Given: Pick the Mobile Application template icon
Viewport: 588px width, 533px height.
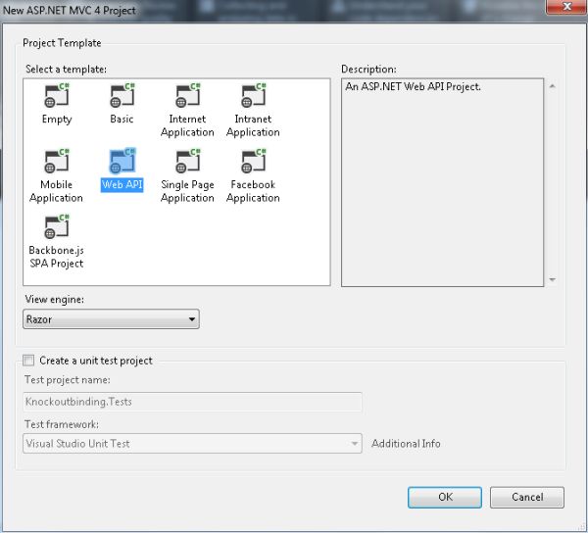Looking at the screenshot, I should click(x=57, y=162).
